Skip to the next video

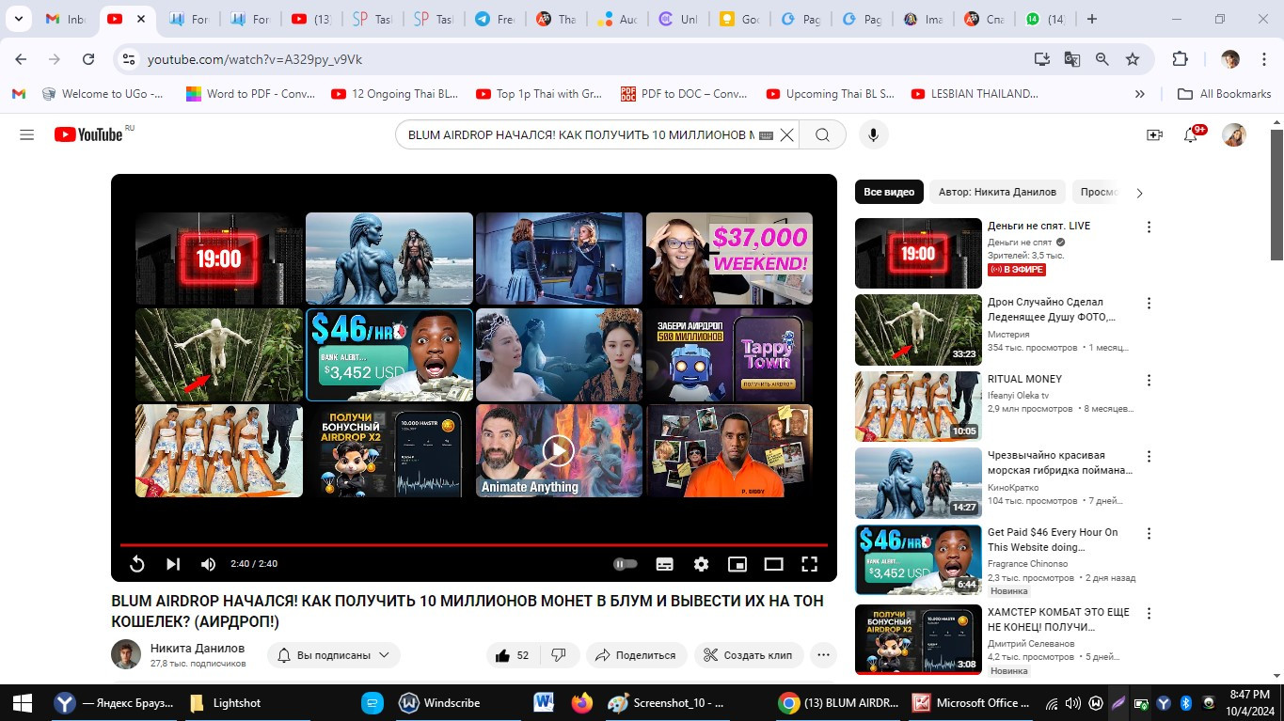[173, 564]
